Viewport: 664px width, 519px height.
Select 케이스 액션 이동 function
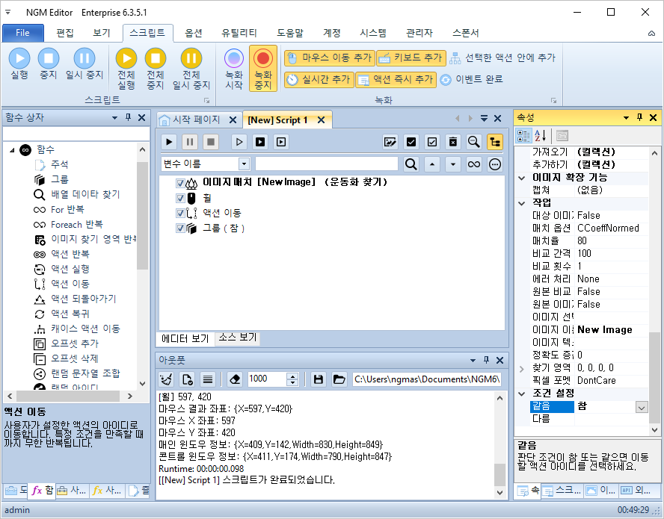click(x=85, y=329)
